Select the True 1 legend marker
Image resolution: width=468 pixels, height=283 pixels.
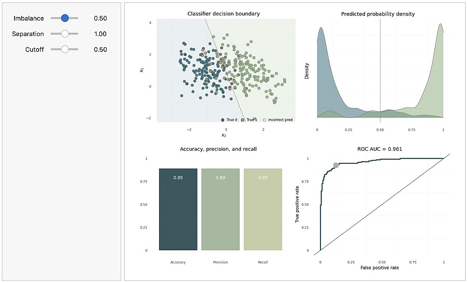[243, 120]
